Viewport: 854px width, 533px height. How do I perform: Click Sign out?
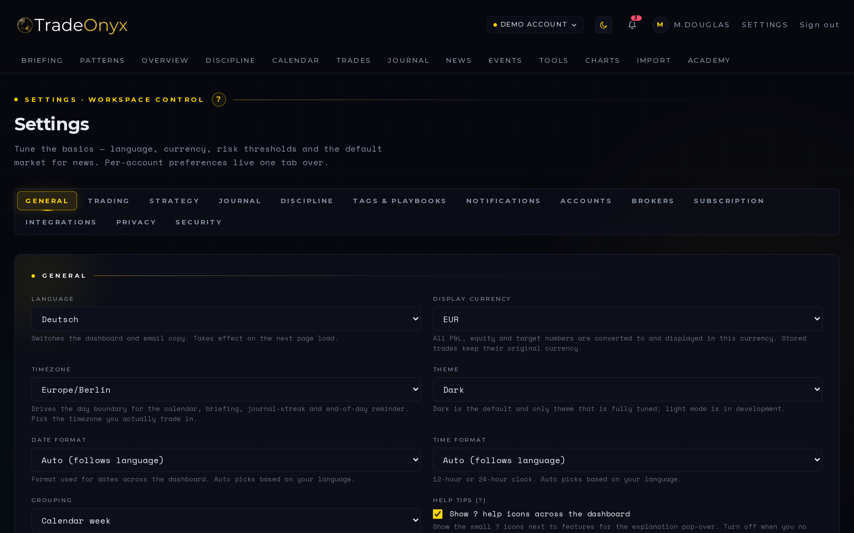[819, 25]
